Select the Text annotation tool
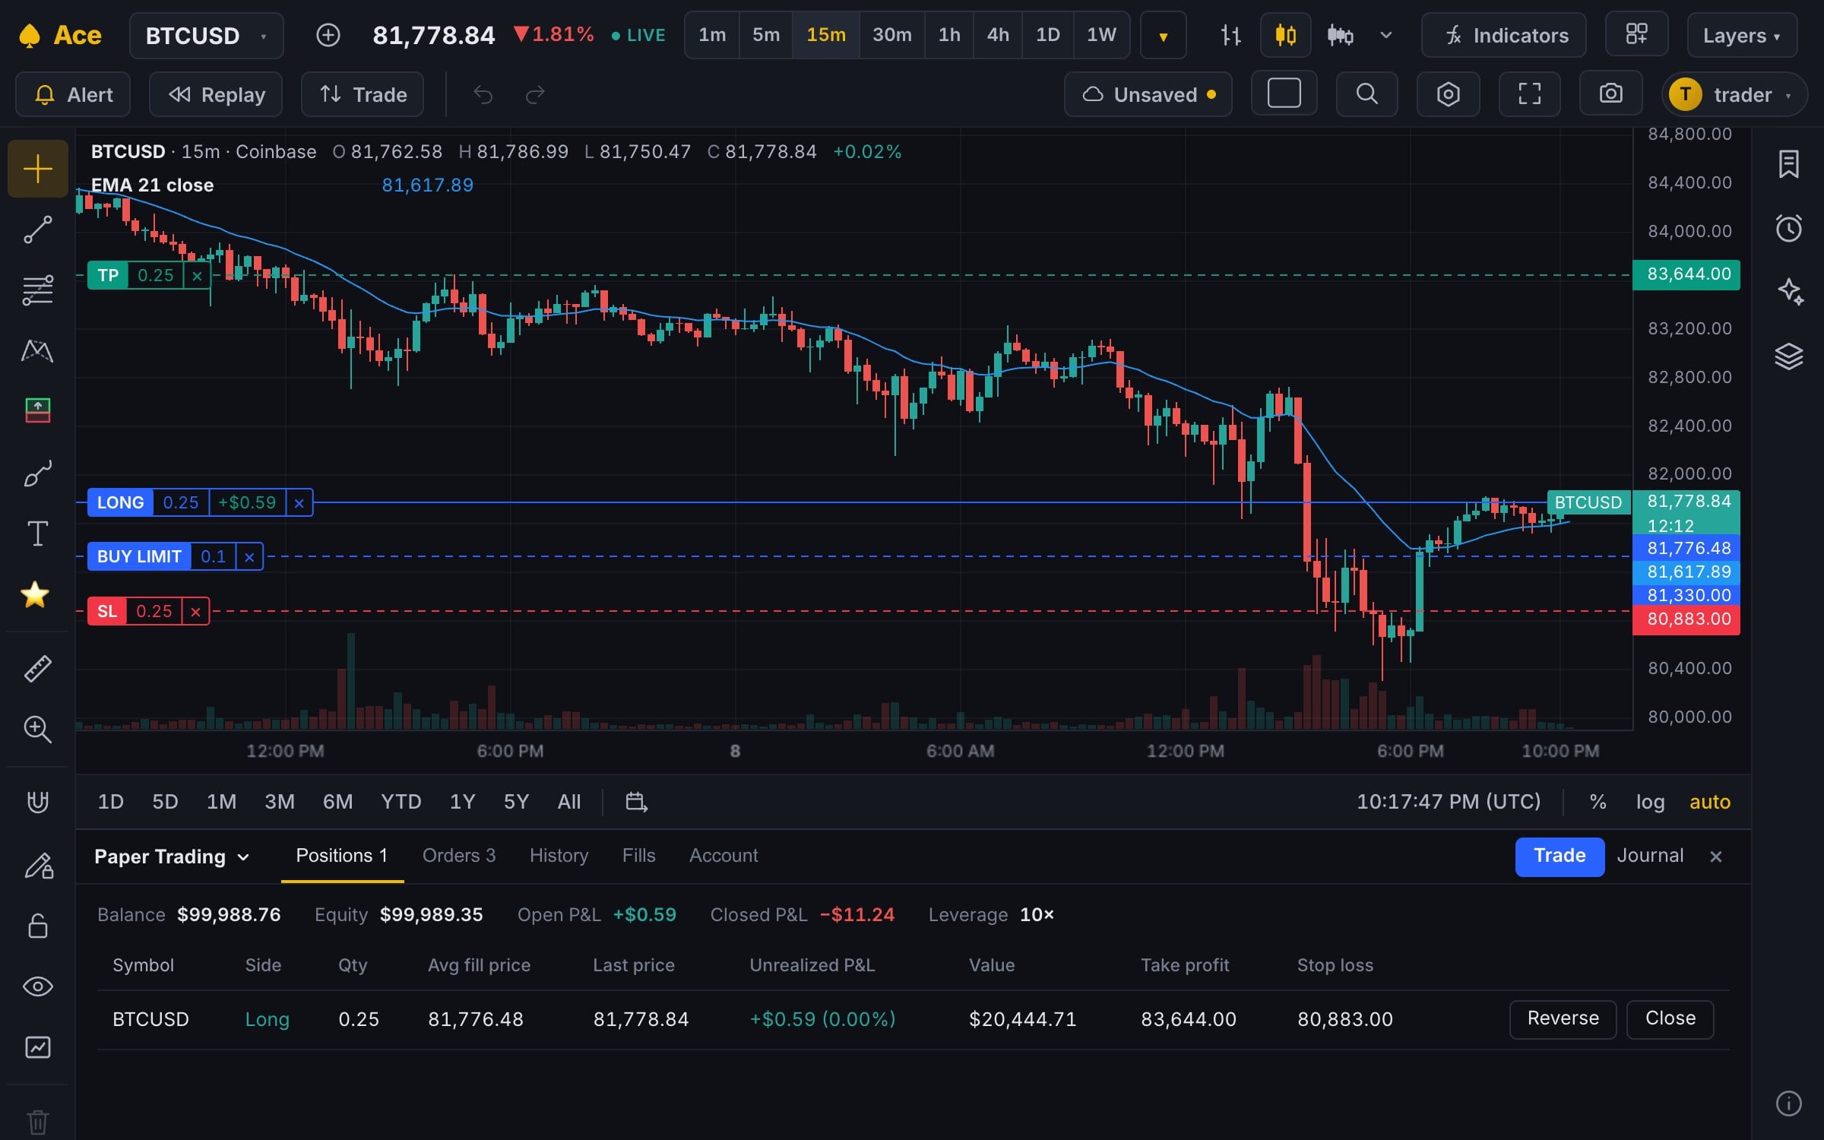The height and width of the screenshot is (1140, 1824). (x=37, y=534)
